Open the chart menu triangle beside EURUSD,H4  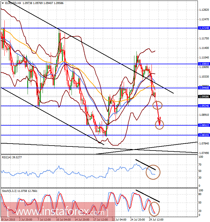click(x=3, y=3)
